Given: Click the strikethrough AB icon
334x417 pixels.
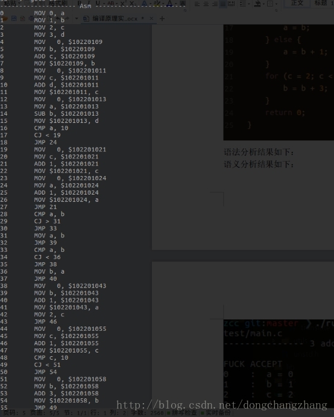Looking at the screenshot, I should (111, 4).
